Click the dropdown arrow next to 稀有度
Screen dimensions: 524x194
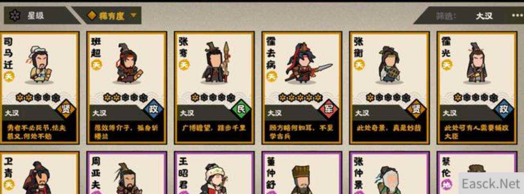(133, 16)
